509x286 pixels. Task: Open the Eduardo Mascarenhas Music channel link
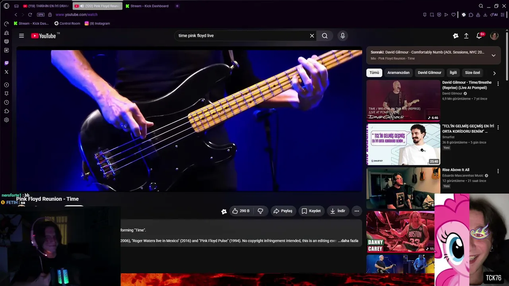click(x=463, y=175)
